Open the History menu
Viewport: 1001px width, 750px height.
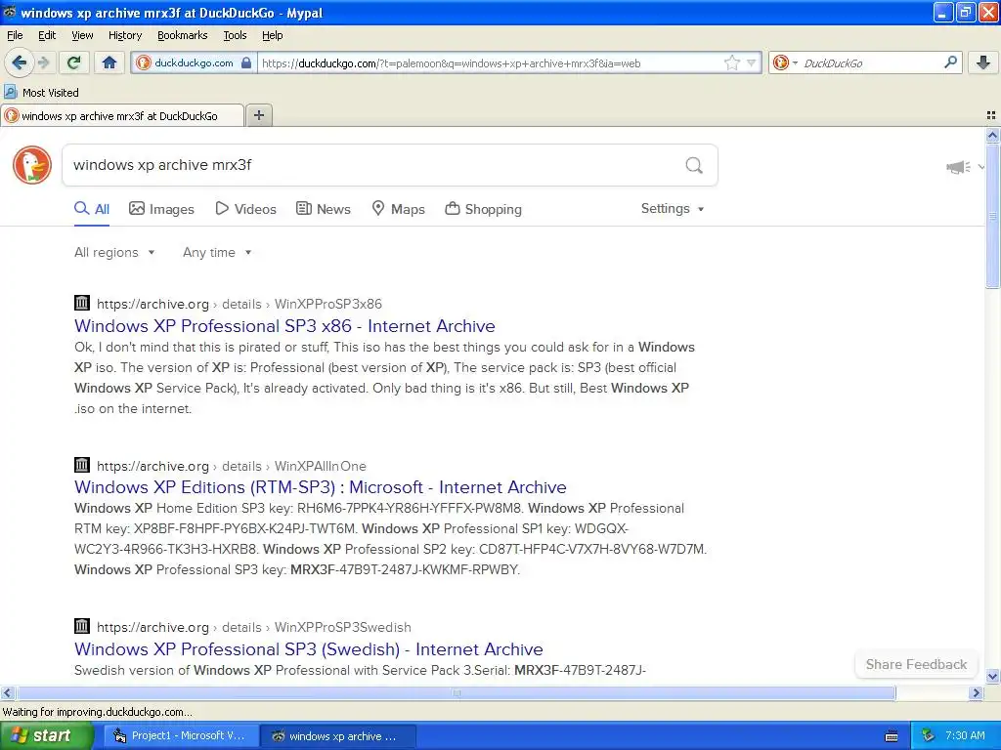[124, 35]
